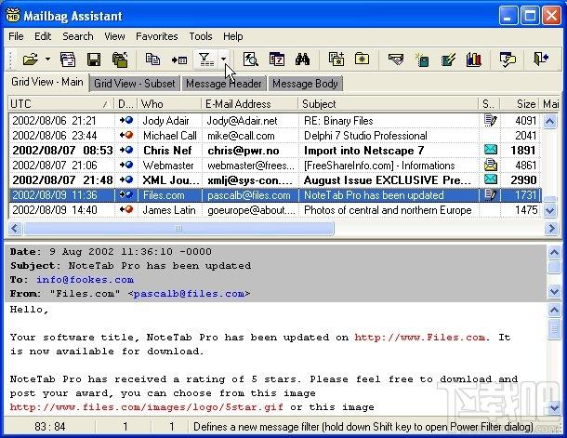Open the filter button dropdown arrow
This screenshot has height=438, width=567.
224,59
